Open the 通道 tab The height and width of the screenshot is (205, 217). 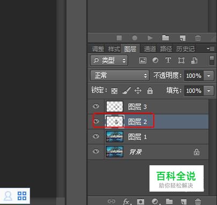(149, 49)
